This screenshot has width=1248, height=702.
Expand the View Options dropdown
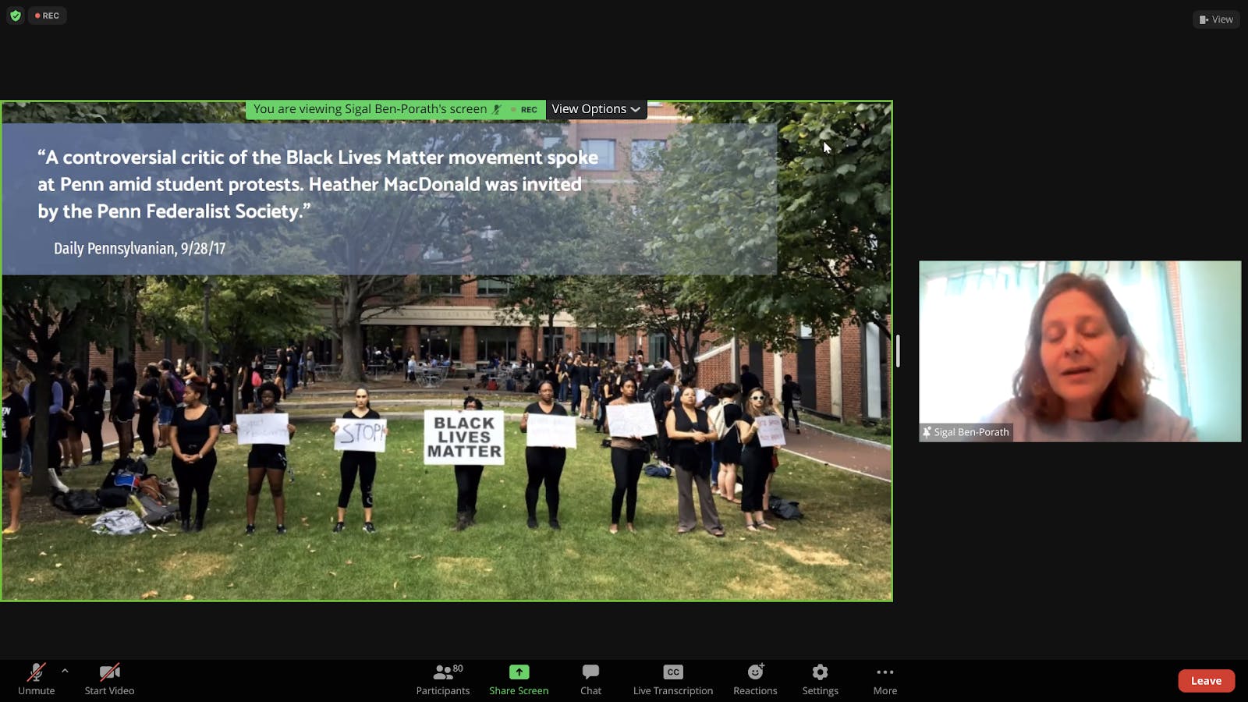[596, 109]
